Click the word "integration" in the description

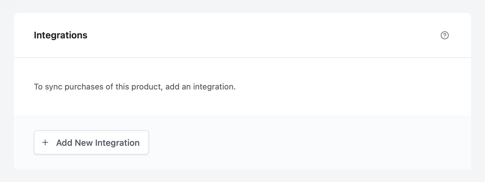pos(214,87)
